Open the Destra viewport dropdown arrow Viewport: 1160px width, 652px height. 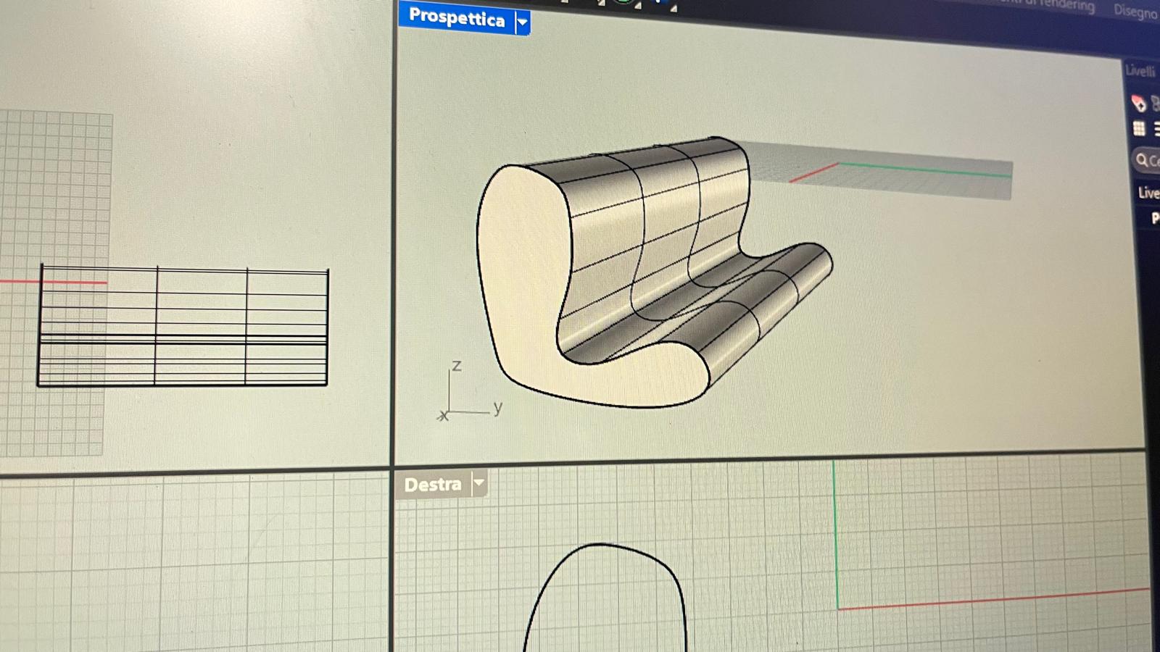pos(478,483)
